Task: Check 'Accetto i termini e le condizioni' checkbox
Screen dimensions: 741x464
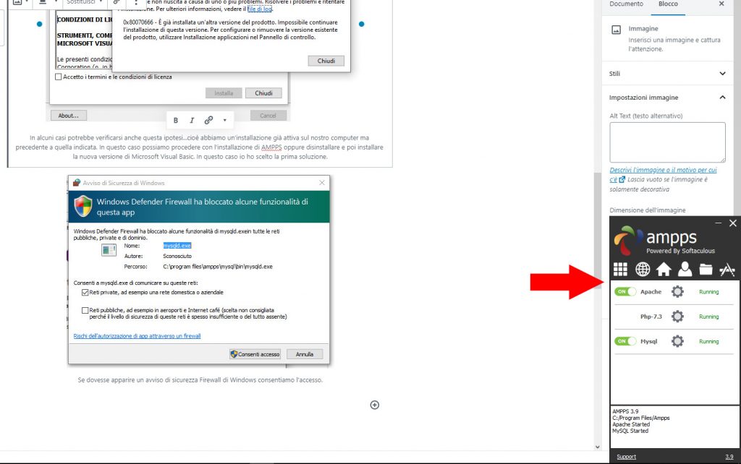Action: (x=58, y=76)
